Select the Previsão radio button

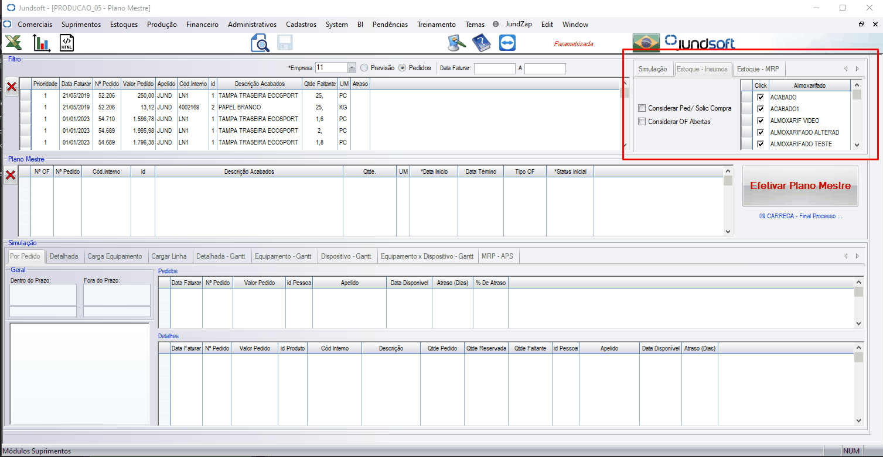pyautogui.click(x=364, y=68)
